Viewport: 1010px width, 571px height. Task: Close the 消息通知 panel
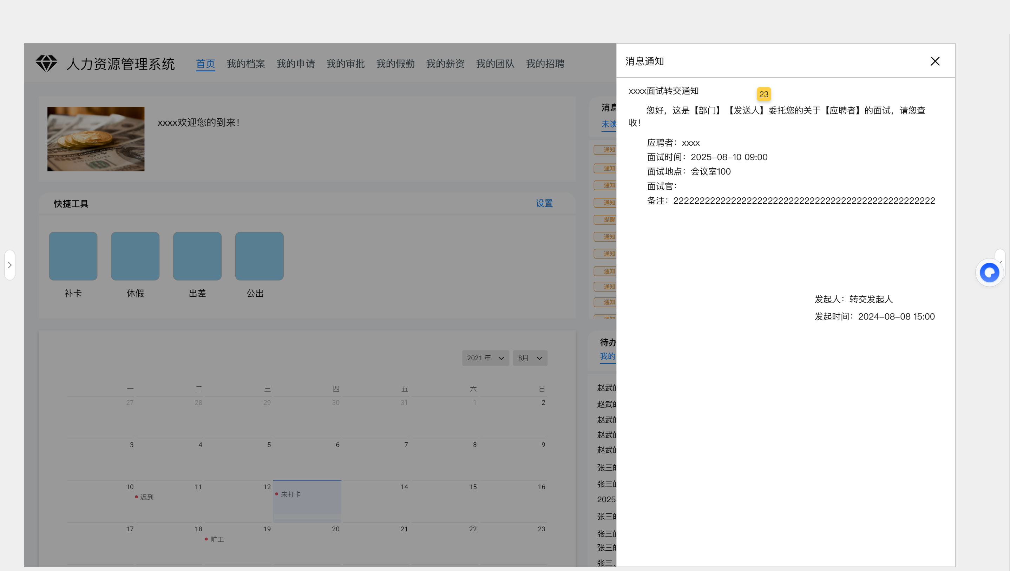pos(935,61)
